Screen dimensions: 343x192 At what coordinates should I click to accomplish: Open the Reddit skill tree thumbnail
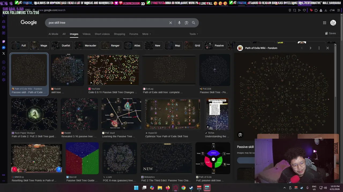coord(68,70)
